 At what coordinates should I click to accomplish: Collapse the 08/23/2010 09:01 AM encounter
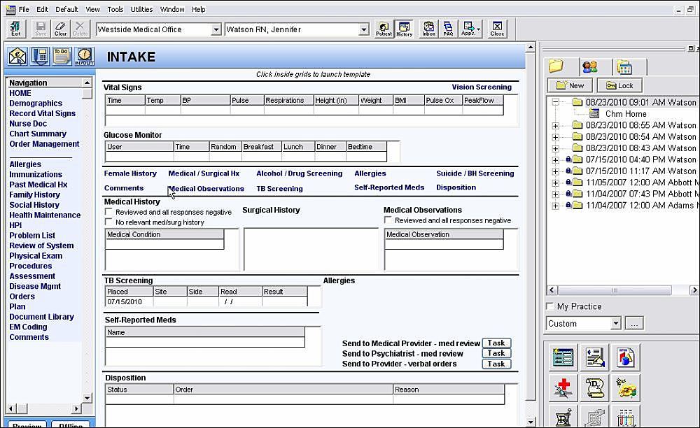(555, 102)
